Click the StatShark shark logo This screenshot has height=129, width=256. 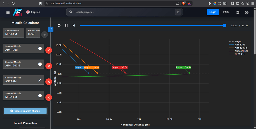(x=17, y=12)
